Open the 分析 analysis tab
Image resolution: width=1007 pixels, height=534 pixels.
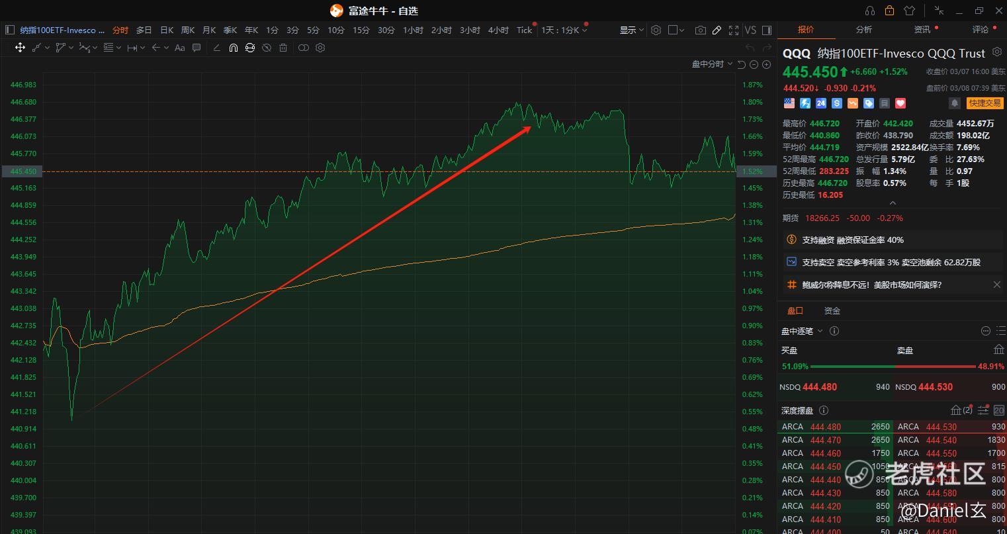tap(864, 30)
